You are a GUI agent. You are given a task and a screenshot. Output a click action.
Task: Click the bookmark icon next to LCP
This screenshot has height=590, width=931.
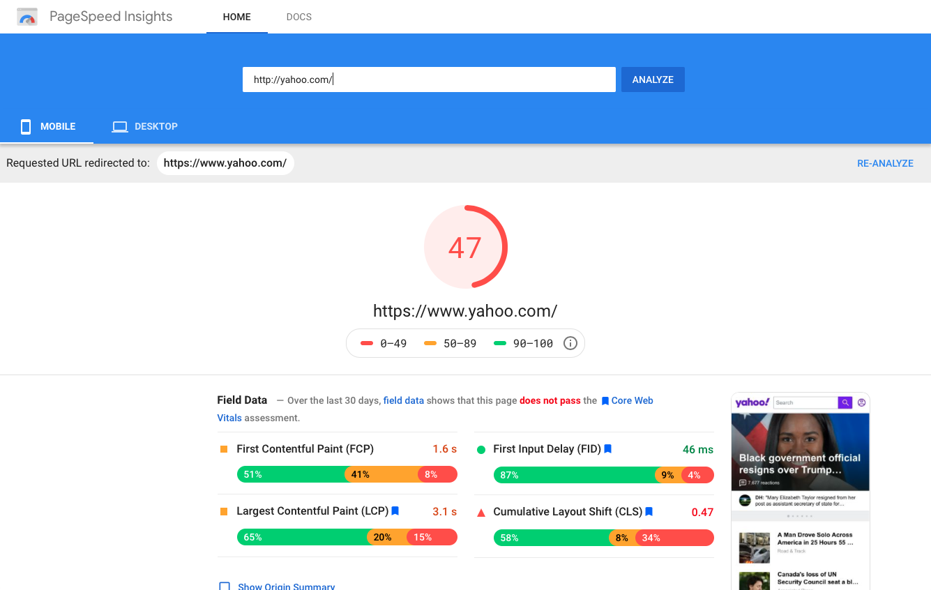pos(395,511)
